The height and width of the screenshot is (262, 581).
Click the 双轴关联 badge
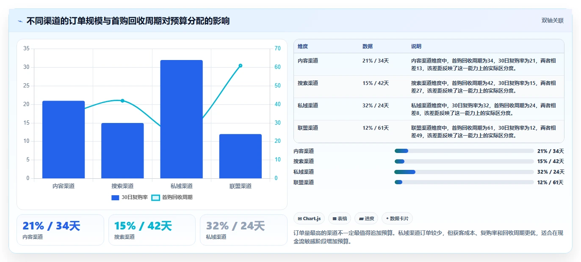point(552,21)
